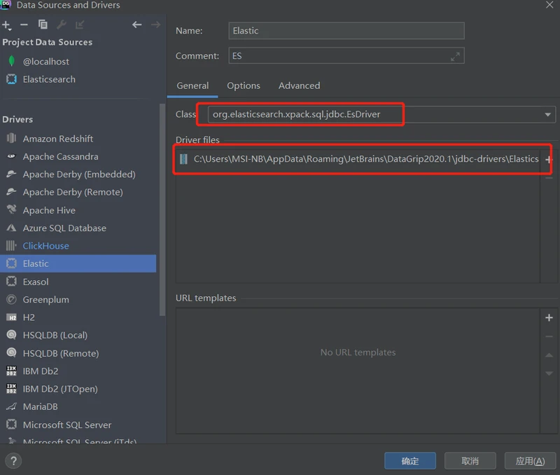Click the Apache Cassandra eye icon
Screen dimensions: 560x475
click(11, 156)
